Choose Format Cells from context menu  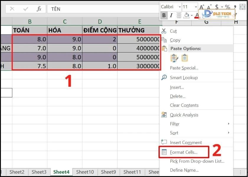(183, 152)
